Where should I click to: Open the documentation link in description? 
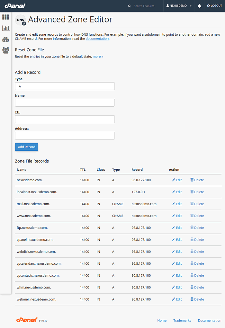click(x=97, y=39)
